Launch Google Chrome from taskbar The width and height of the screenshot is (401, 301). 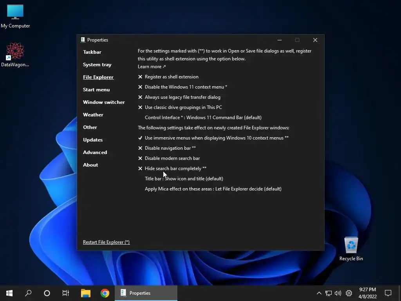pos(105,293)
